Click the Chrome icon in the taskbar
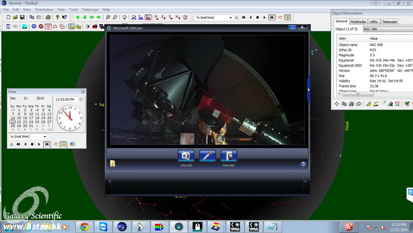The height and width of the screenshot is (233, 413). (84, 226)
